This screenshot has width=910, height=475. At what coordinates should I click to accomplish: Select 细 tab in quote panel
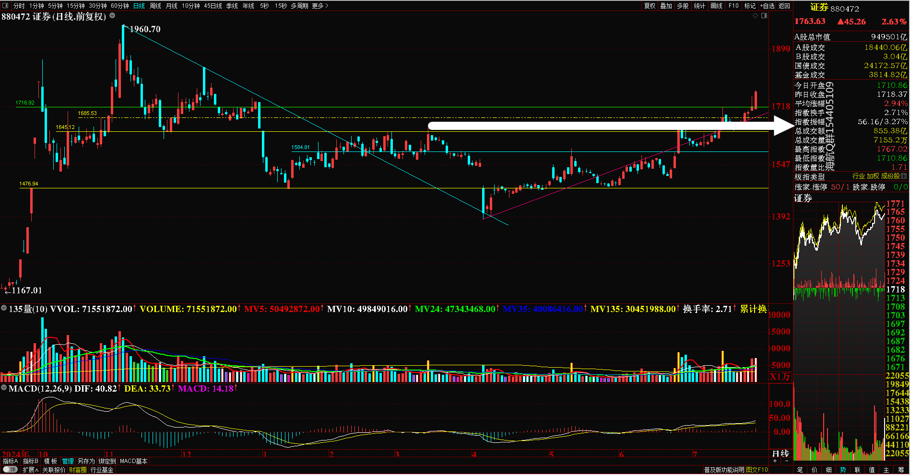pyautogui.click(x=828, y=470)
